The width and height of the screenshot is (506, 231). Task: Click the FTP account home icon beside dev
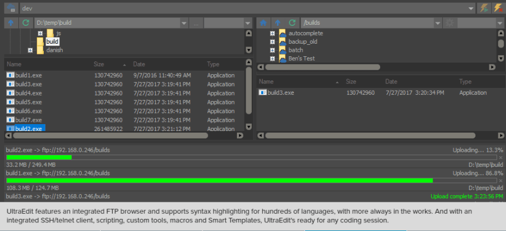pyautogui.click(x=11, y=9)
